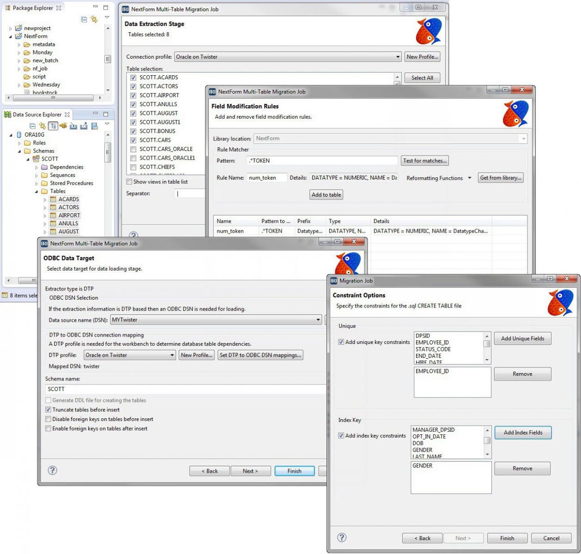Open the Data source name (DSN) dropdown
581x554 pixels.
point(318,320)
